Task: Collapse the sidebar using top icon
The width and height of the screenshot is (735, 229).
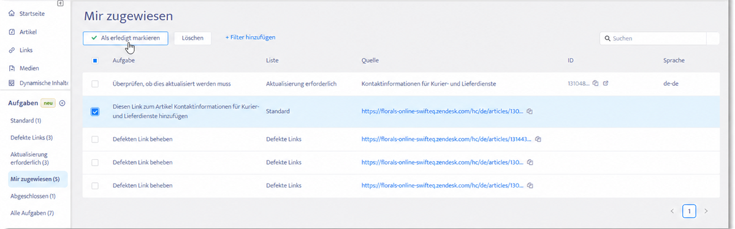Action: [x=60, y=3]
